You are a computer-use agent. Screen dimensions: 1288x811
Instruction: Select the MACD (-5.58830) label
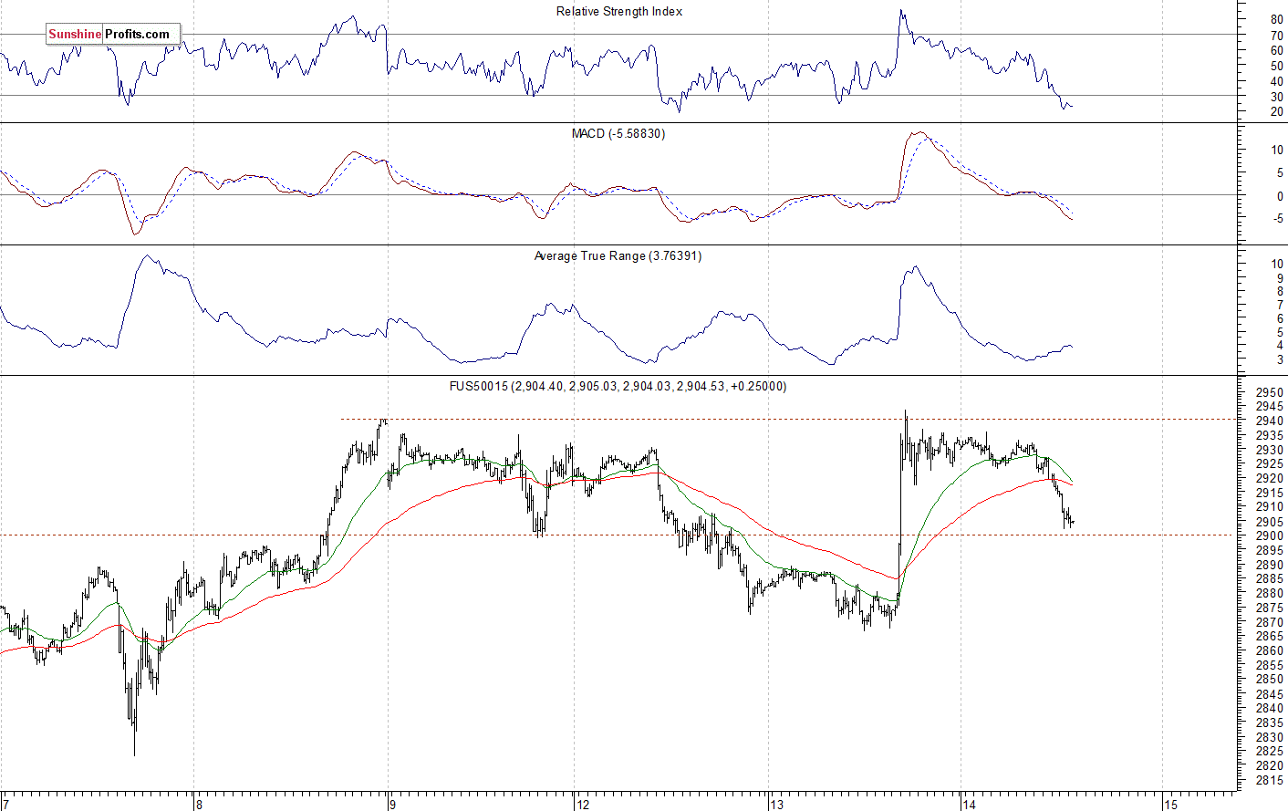point(618,133)
